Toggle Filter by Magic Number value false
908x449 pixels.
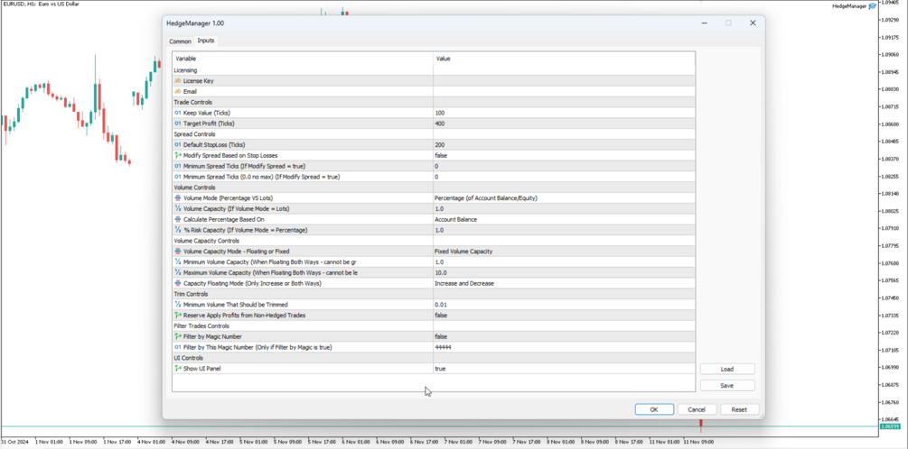click(x=564, y=336)
